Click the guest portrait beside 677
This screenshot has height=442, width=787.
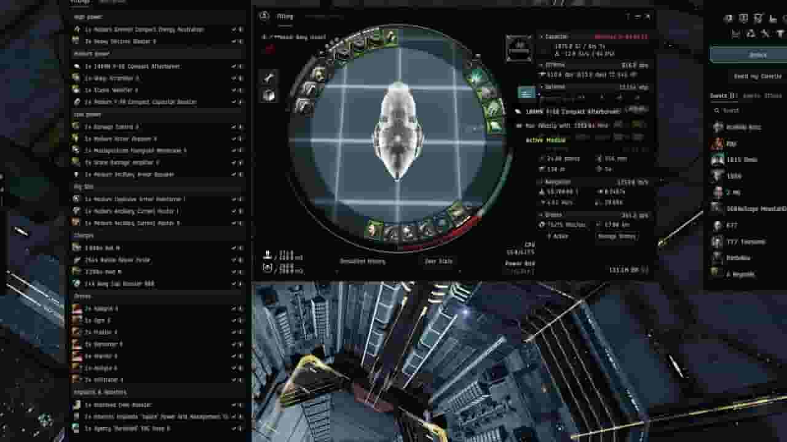point(718,226)
